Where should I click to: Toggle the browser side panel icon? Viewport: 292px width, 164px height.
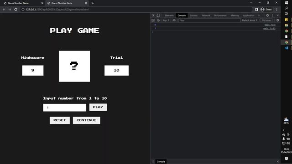tap(256, 10)
